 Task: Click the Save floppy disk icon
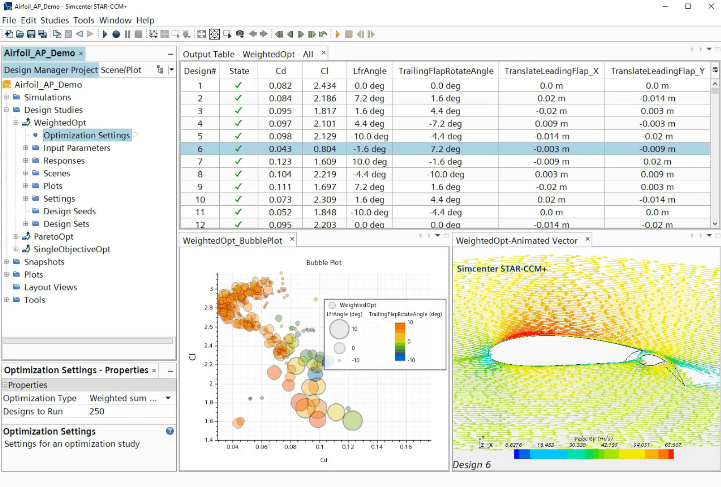pyautogui.click(x=31, y=34)
